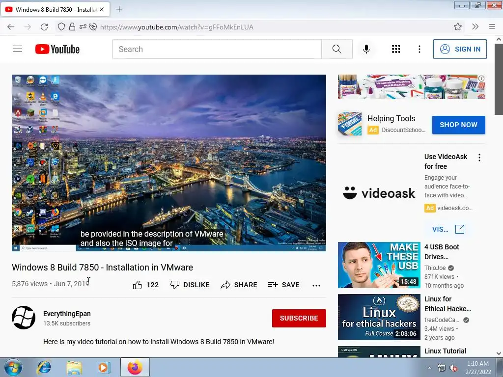Click the page vertical scrollbar thumb

[x=499, y=79]
